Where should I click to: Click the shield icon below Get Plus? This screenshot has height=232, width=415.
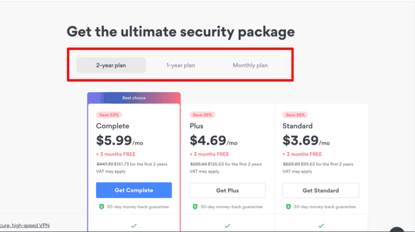195,207
